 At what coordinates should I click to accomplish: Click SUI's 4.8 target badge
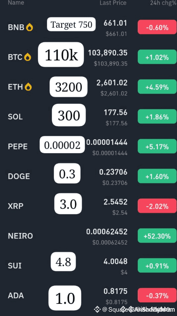tap(63, 262)
